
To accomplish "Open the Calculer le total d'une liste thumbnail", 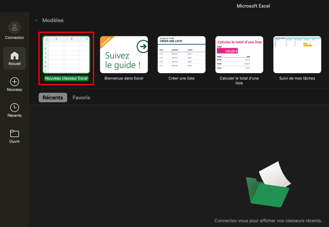I will 239,54.
